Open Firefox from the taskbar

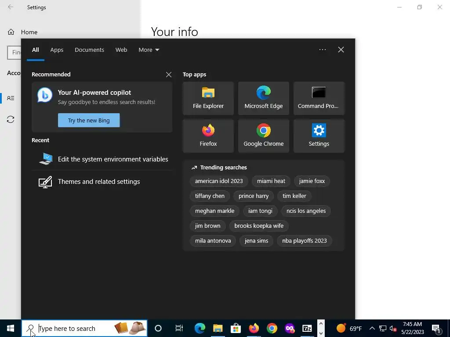pos(254,328)
